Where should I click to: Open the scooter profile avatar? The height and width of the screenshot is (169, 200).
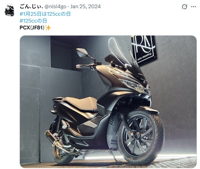point(9,10)
